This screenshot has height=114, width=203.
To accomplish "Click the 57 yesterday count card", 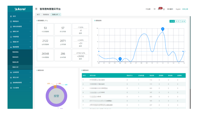I will [x=63, y=29].
